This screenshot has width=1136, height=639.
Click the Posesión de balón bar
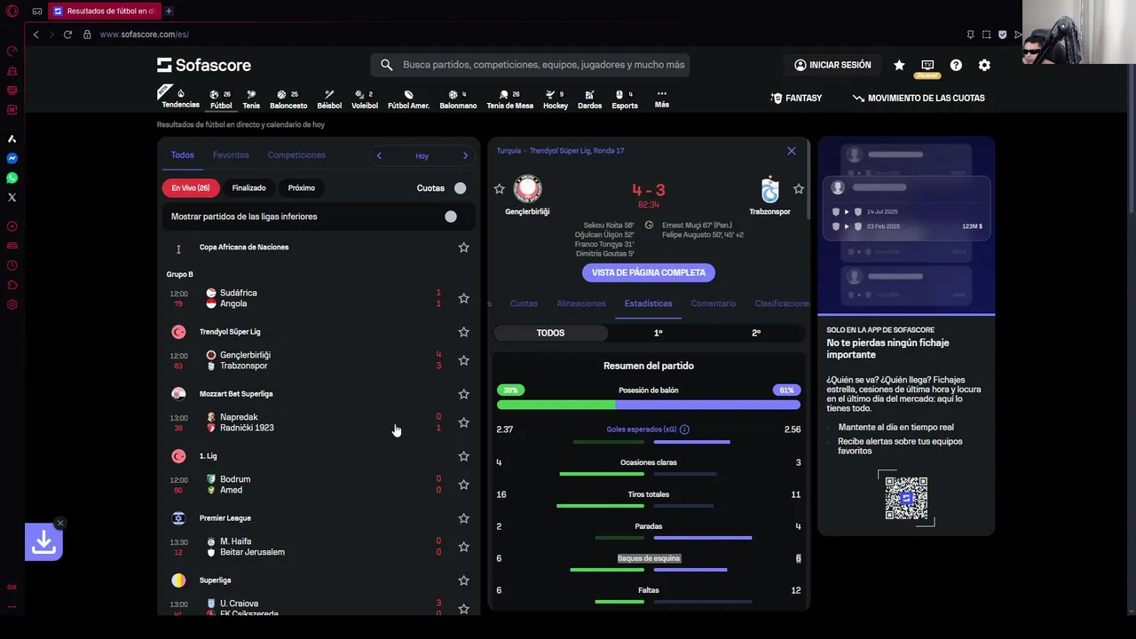pyautogui.click(x=649, y=405)
